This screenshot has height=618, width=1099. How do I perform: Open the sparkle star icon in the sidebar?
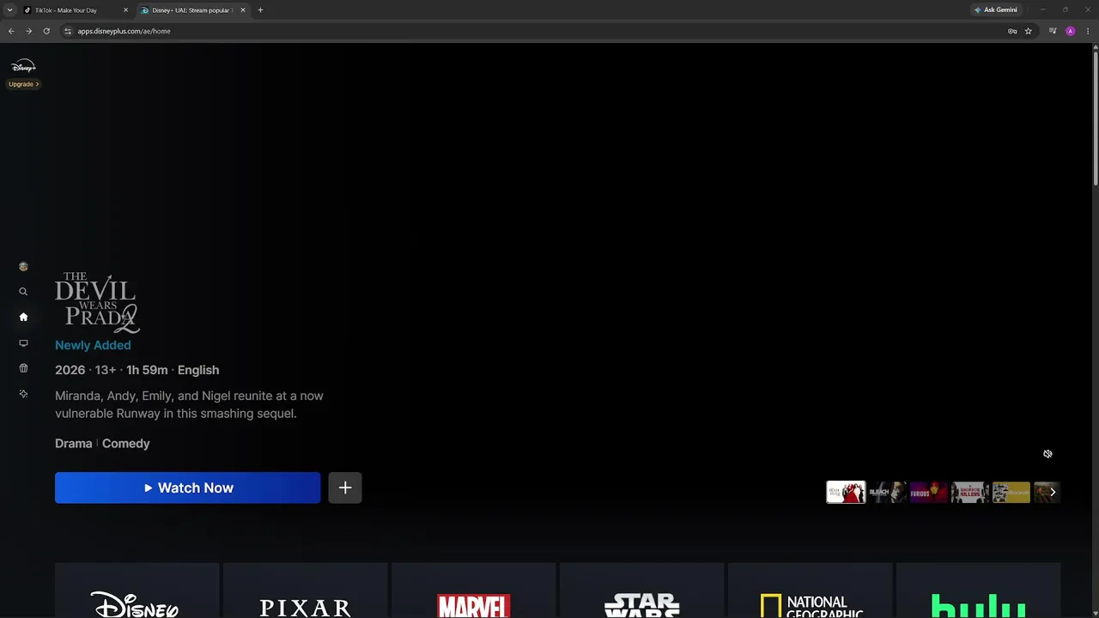23,394
